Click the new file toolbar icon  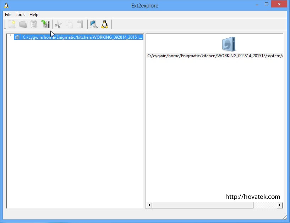[x=12, y=24]
